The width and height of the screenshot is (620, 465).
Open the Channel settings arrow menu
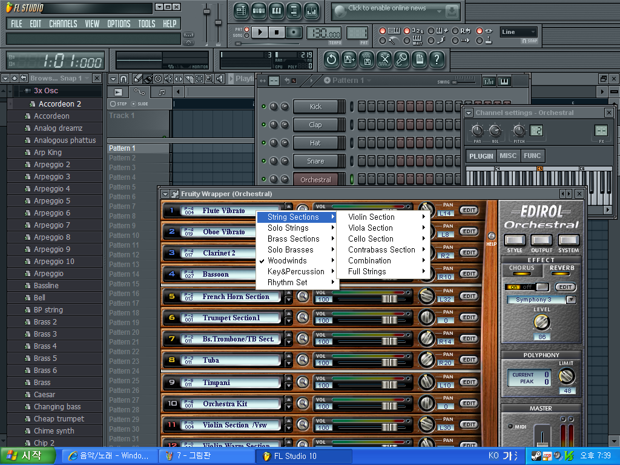pyautogui.click(x=469, y=113)
